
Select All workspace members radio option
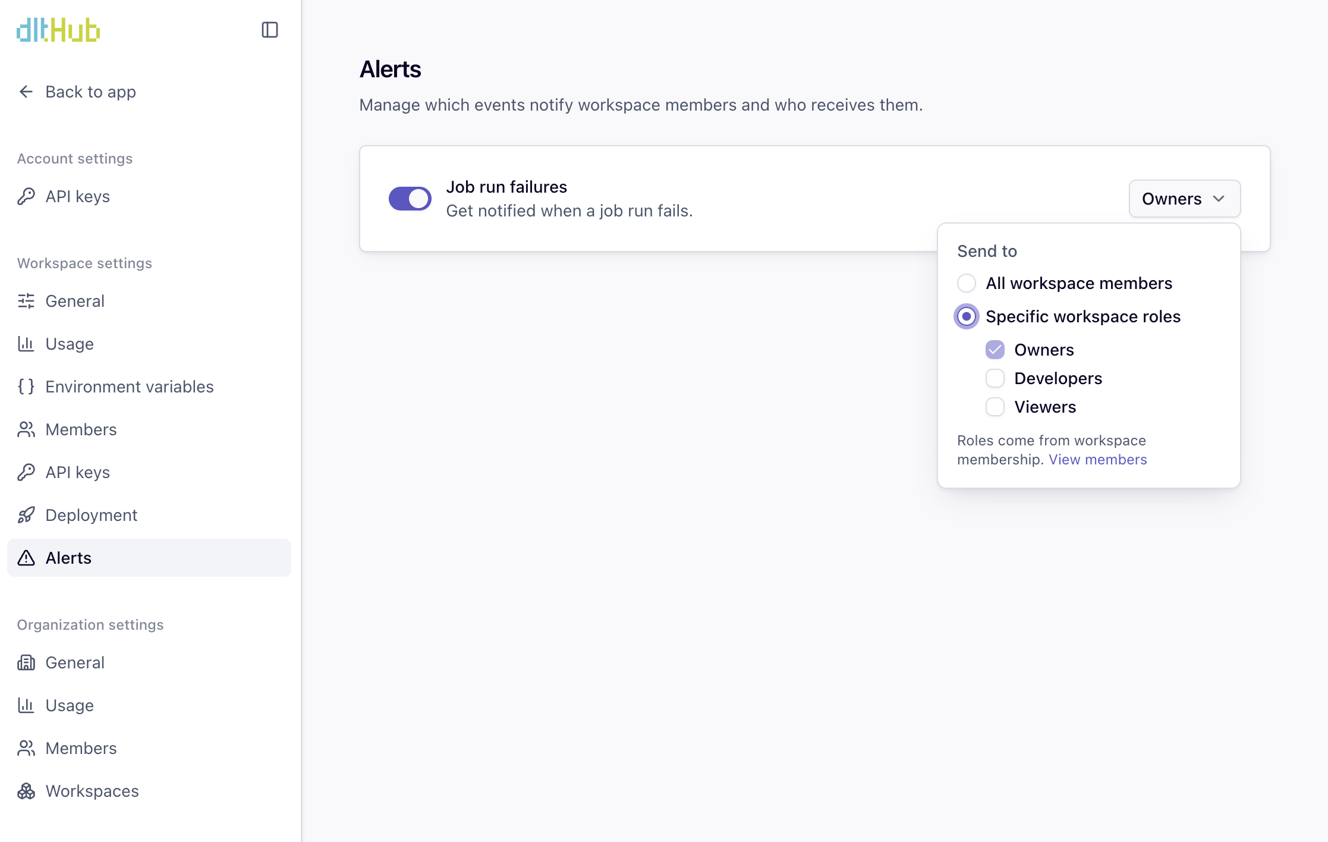pos(967,283)
